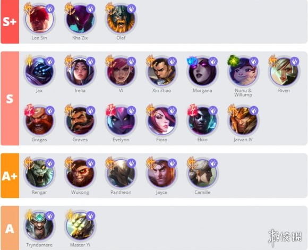Viewport: 308px width, 250px height.
Task: Choose the Olaf champion portrait
Action: tap(121, 19)
